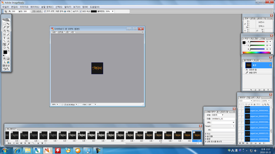
Task: Switch to the 4-Up document tab
Action: (x=72, y=32)
